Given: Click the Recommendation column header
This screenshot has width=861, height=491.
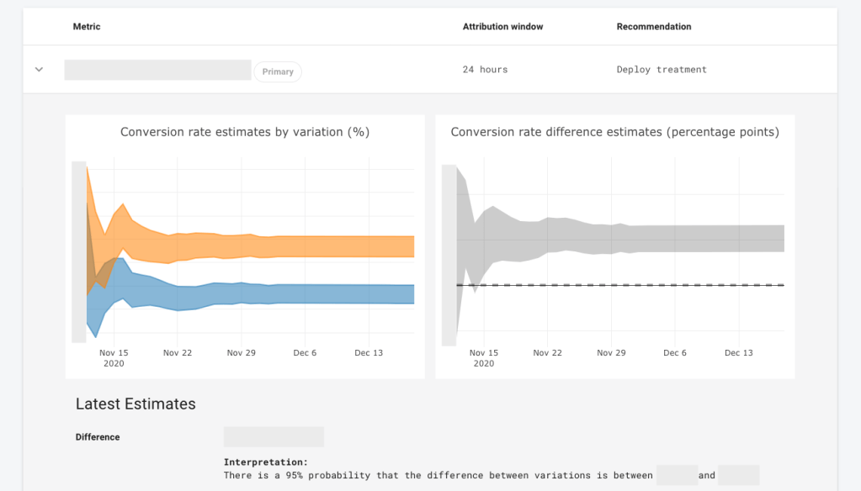Looking at the screenshot, I should [653, 27].
